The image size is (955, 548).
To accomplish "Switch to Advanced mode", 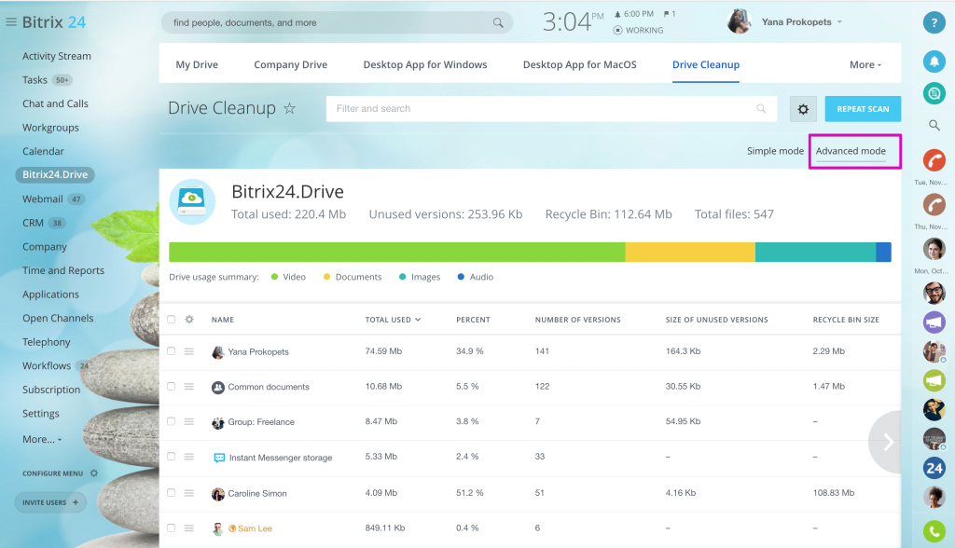I will coord(851,151).
